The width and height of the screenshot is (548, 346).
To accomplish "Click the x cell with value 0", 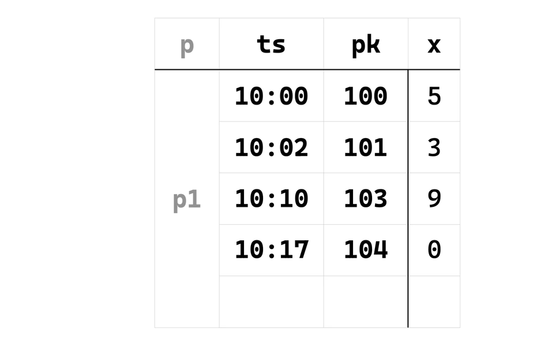I will [x=434, y=250].
